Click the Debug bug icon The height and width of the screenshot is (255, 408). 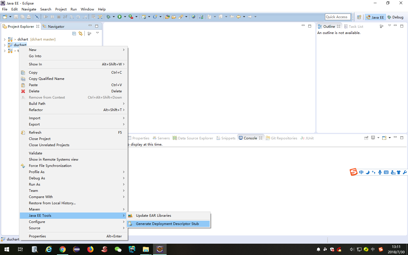pyautogui.click(x=109, y=17)
